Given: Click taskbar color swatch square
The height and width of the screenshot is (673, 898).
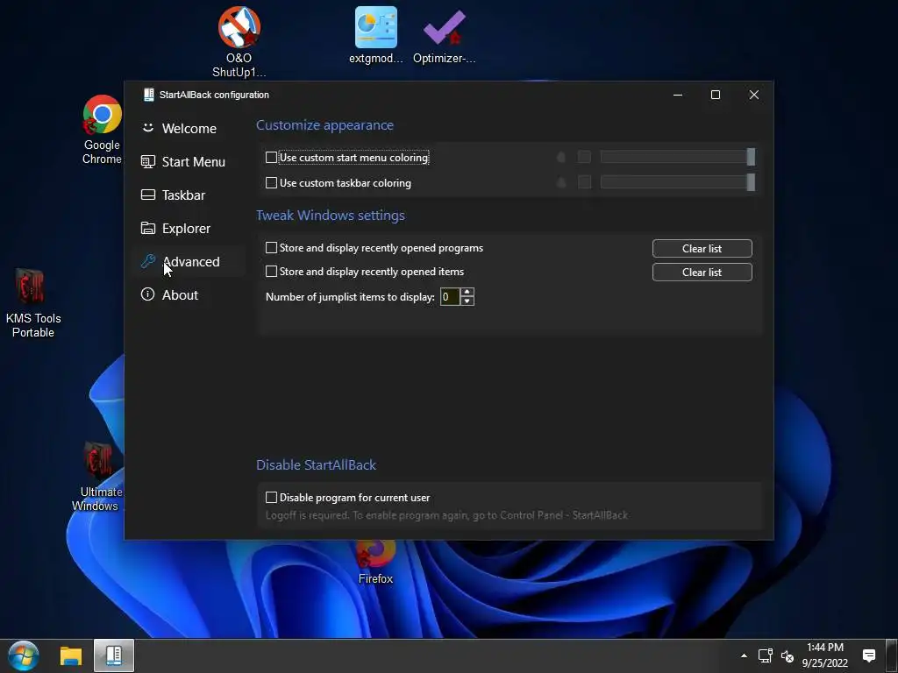Looking at the screenshot, I should tap(584, 182).
